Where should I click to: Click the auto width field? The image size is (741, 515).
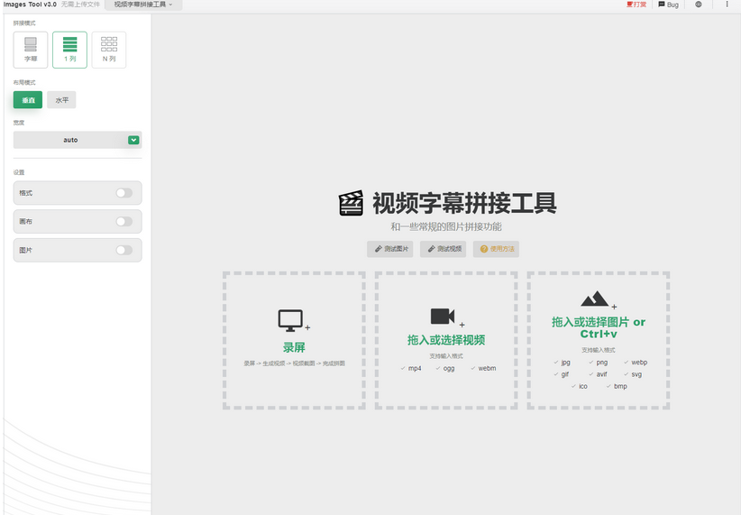(78, 140)
